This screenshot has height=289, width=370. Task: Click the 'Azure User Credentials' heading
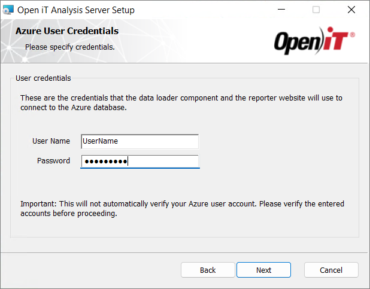tap(67, 31)
